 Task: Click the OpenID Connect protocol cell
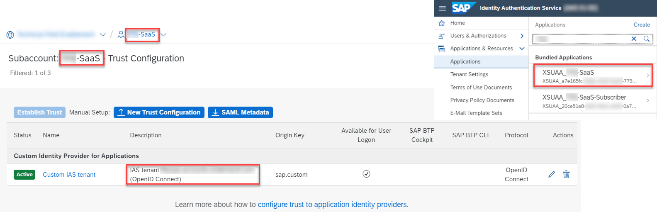tap(516, 175)
